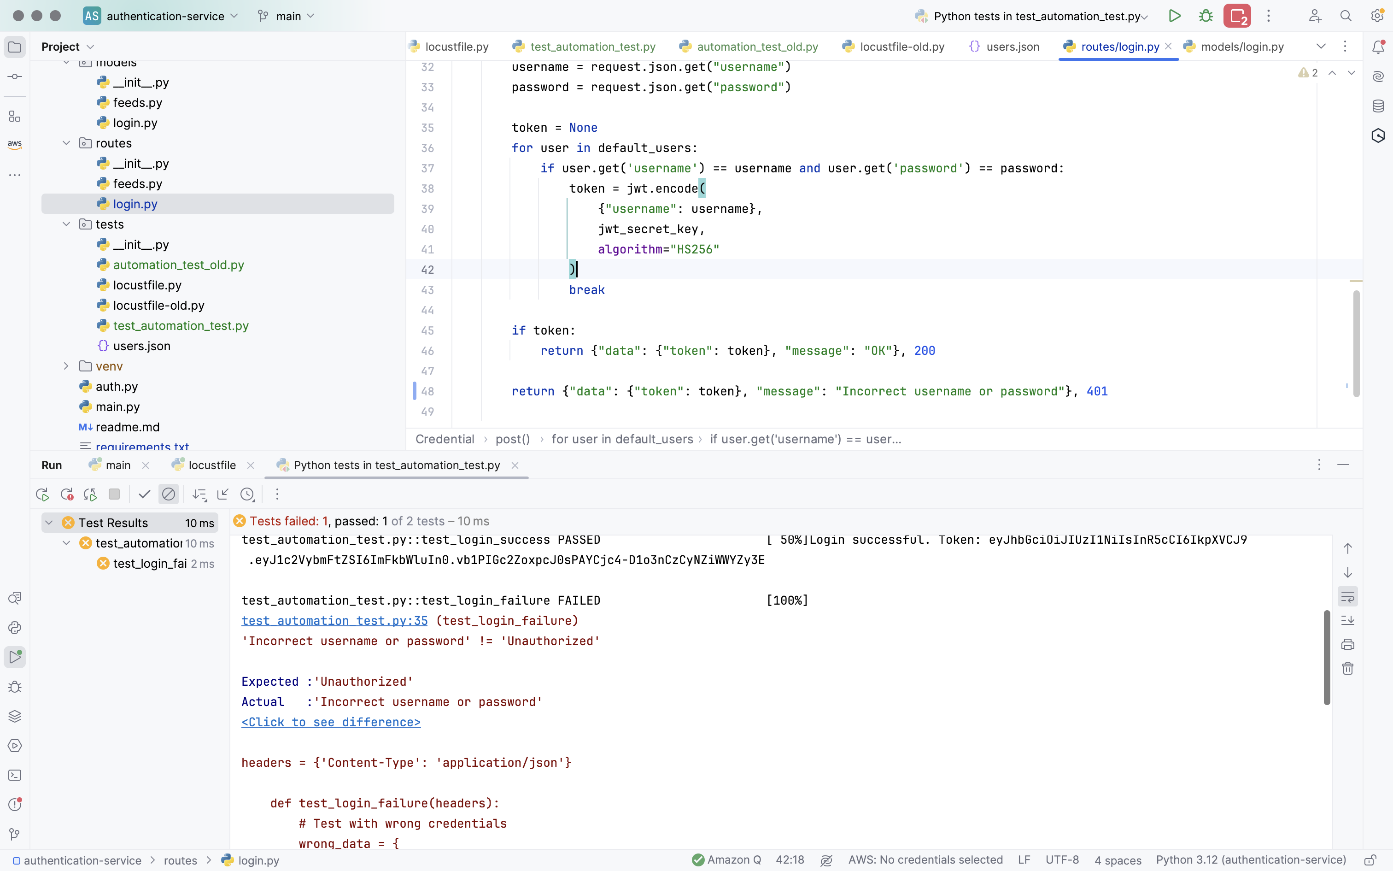1393x871 pixels.
Task: Open run configuration selector dropdown
Action: (x=1031, y=16)
